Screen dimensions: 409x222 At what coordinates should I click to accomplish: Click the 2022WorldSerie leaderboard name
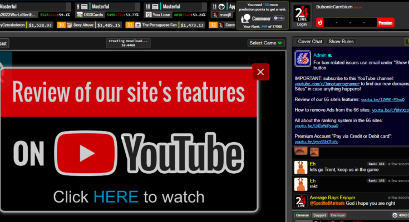point(17,15)
